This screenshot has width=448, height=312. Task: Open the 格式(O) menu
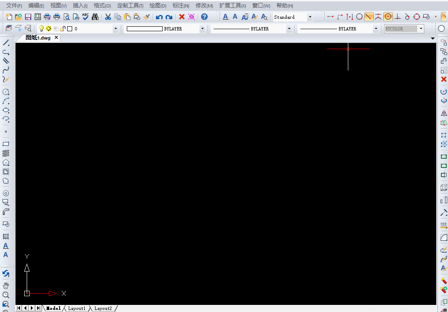pos(102,6)
